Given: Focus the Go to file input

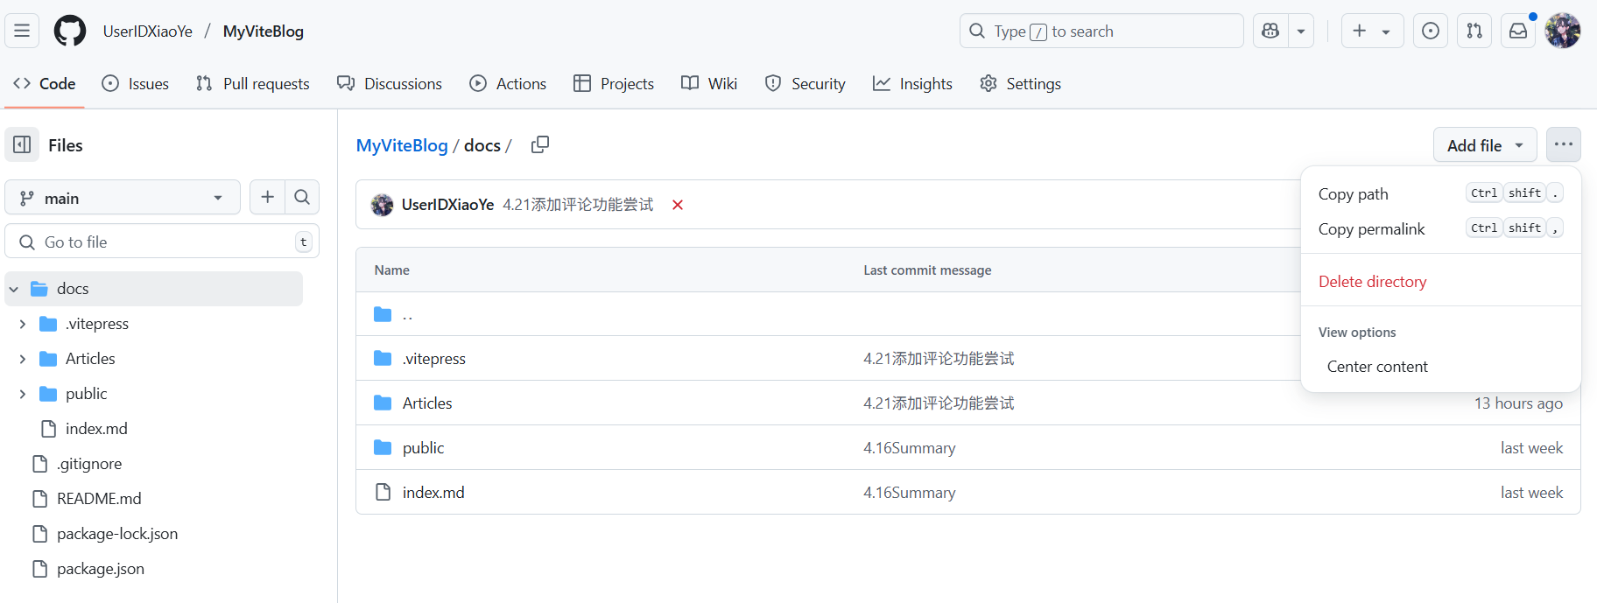Looking at the screenshot, I should (x=162, y=242).
